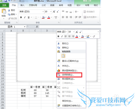Choose Format Chart Area (设置图表区域格式)
The height and width of the screenshot is (109, 136).
pos(71,106)
